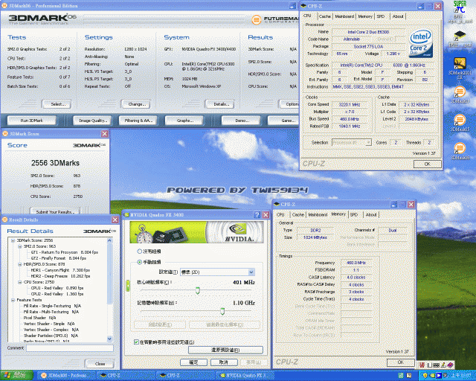Viewport: 476px width, 381px height.
Task: Click the green side tab in NVIDIA panel
Action: point(128,286)
